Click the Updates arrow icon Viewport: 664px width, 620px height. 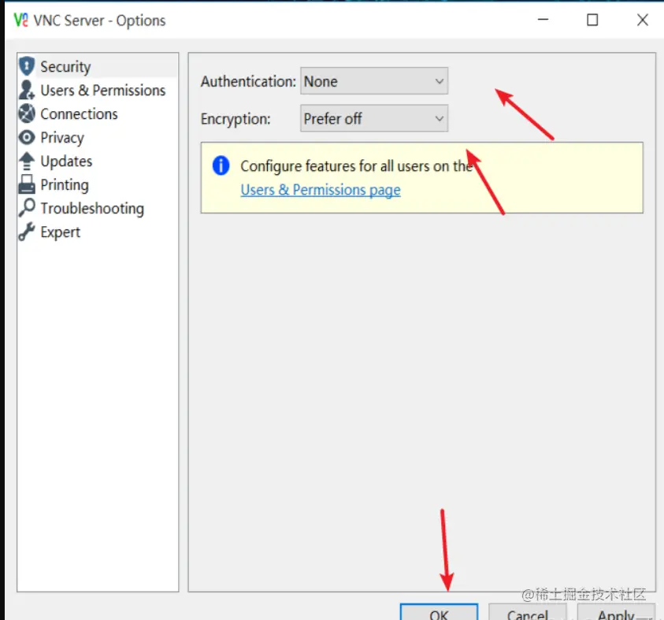click(27, 161)
